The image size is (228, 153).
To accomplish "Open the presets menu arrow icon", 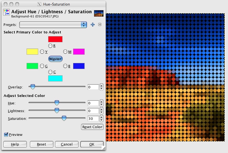I will coord(100,25).
